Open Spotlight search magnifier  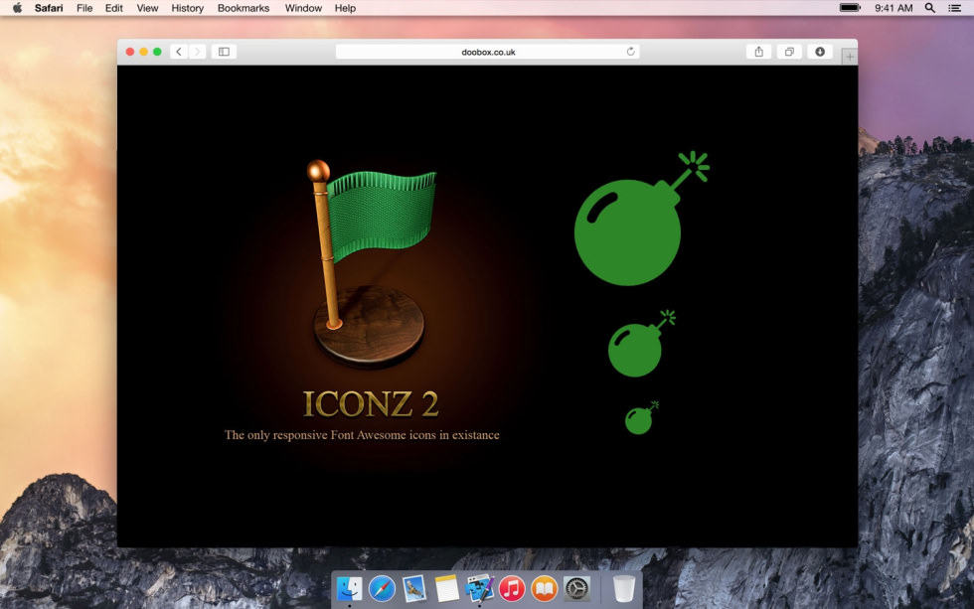click(x=930, y=8)
